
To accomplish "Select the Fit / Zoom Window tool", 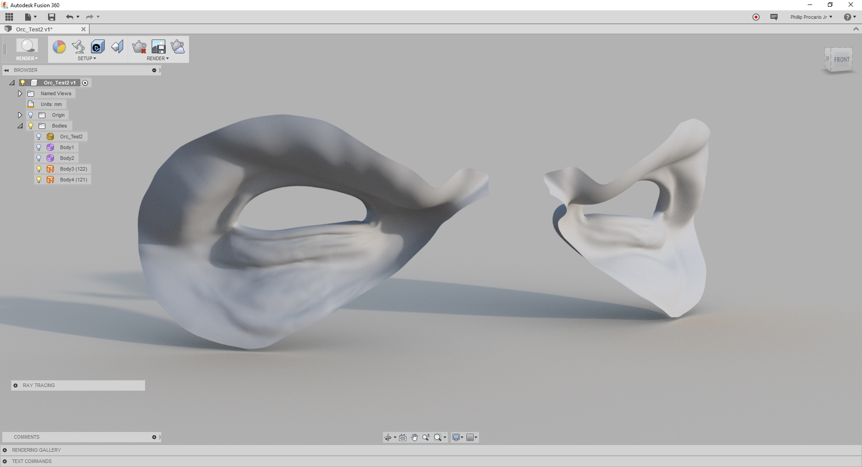I will coord(438,437).
